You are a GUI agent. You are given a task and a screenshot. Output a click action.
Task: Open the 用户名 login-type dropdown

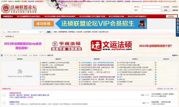[x=137, y=7]
